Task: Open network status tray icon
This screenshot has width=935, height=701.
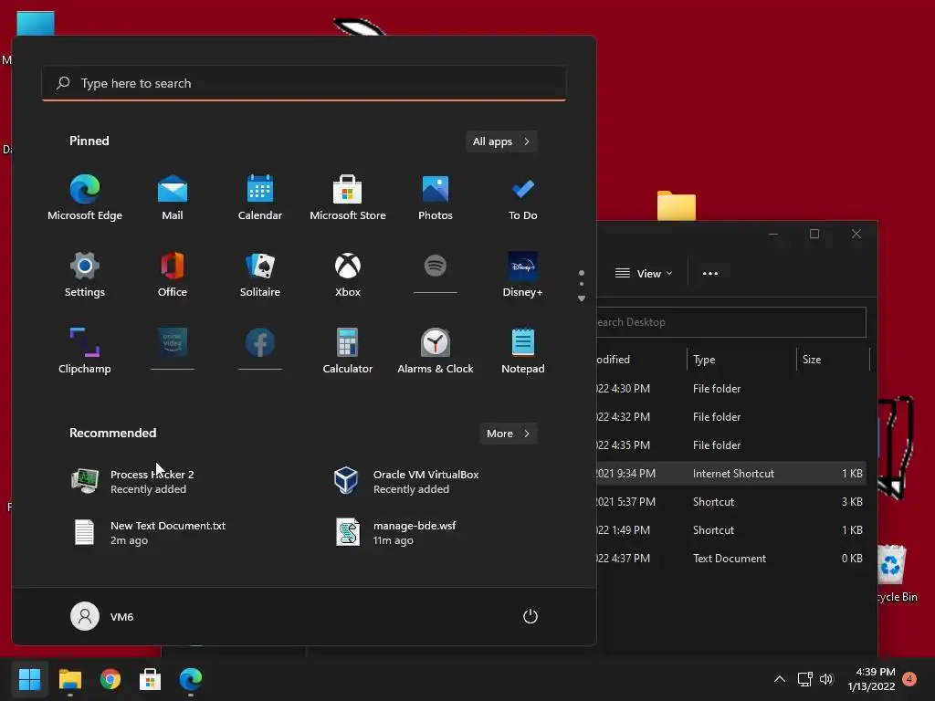Action: pyautogui.click(x=805, y=679)
